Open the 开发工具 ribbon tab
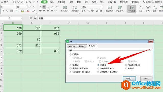This screenshot has height=92, width=163. point(112,2)
